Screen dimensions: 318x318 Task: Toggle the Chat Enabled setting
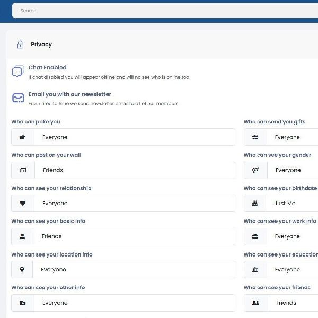pyautogui.click(x=48, y=68)
